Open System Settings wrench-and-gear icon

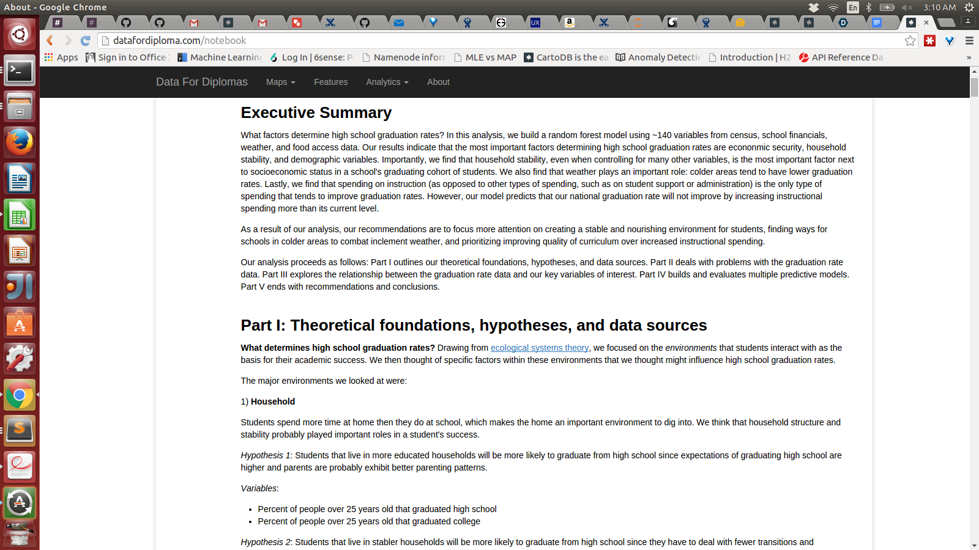20,359
